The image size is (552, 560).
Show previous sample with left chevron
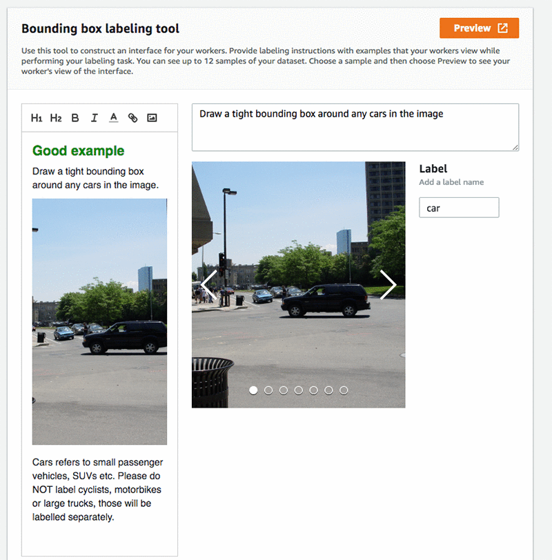[209, 285]
